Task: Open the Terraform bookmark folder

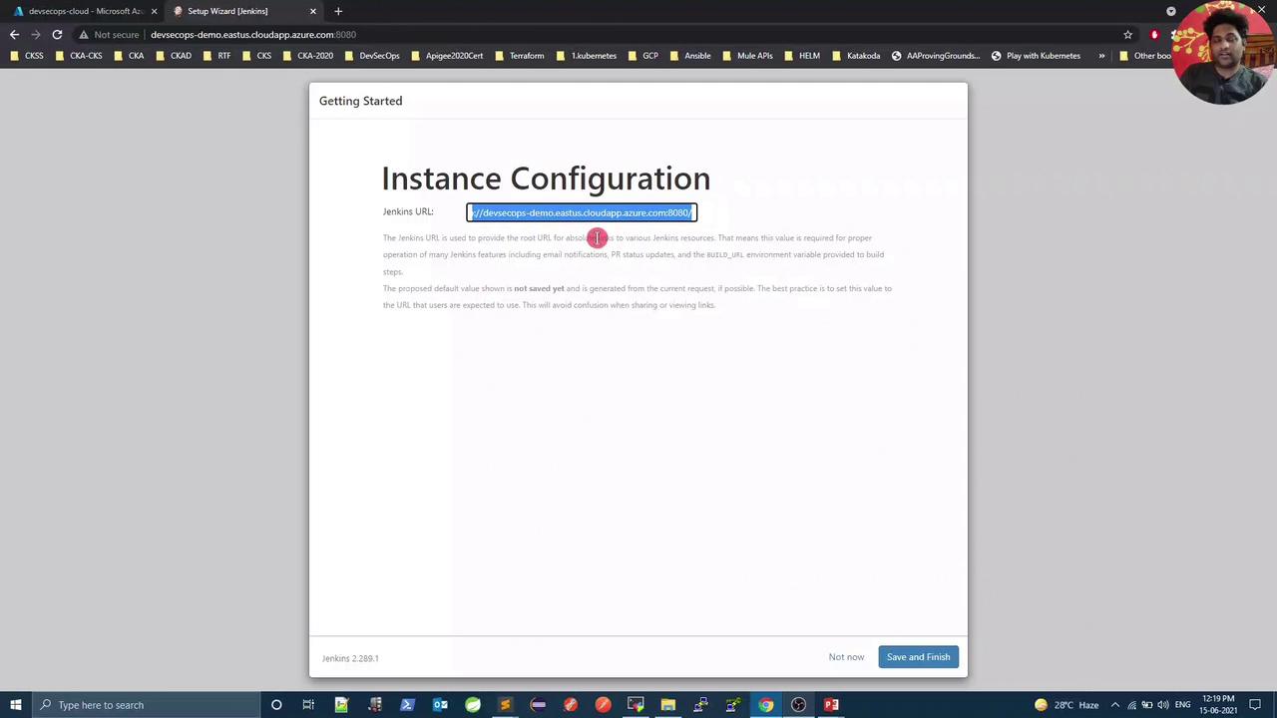Action: (x=519, y=56)
